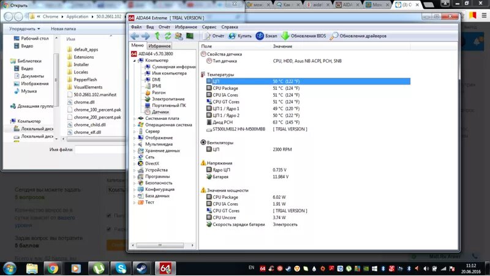Select the Конфигурация tree item

coord(156,189)
